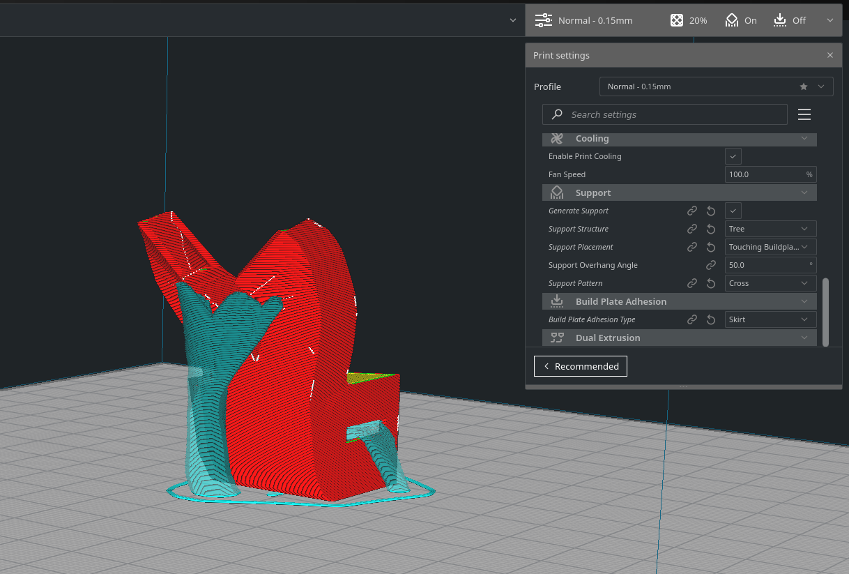The width and height of the screenshot is (849, 574).
Task: Uncheck the Generate Support checkbox
Action: (733, 211)
